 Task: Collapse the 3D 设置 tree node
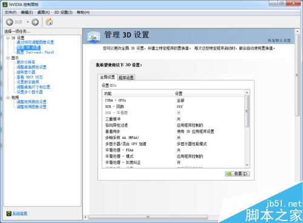[x=8, y=38]
